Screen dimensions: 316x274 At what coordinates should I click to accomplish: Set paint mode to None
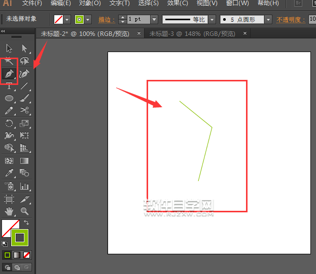click(27, 255)
